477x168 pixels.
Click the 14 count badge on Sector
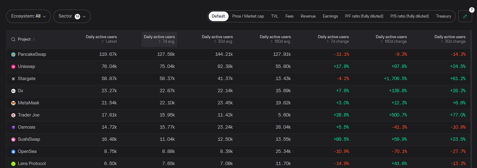[77, 16]
